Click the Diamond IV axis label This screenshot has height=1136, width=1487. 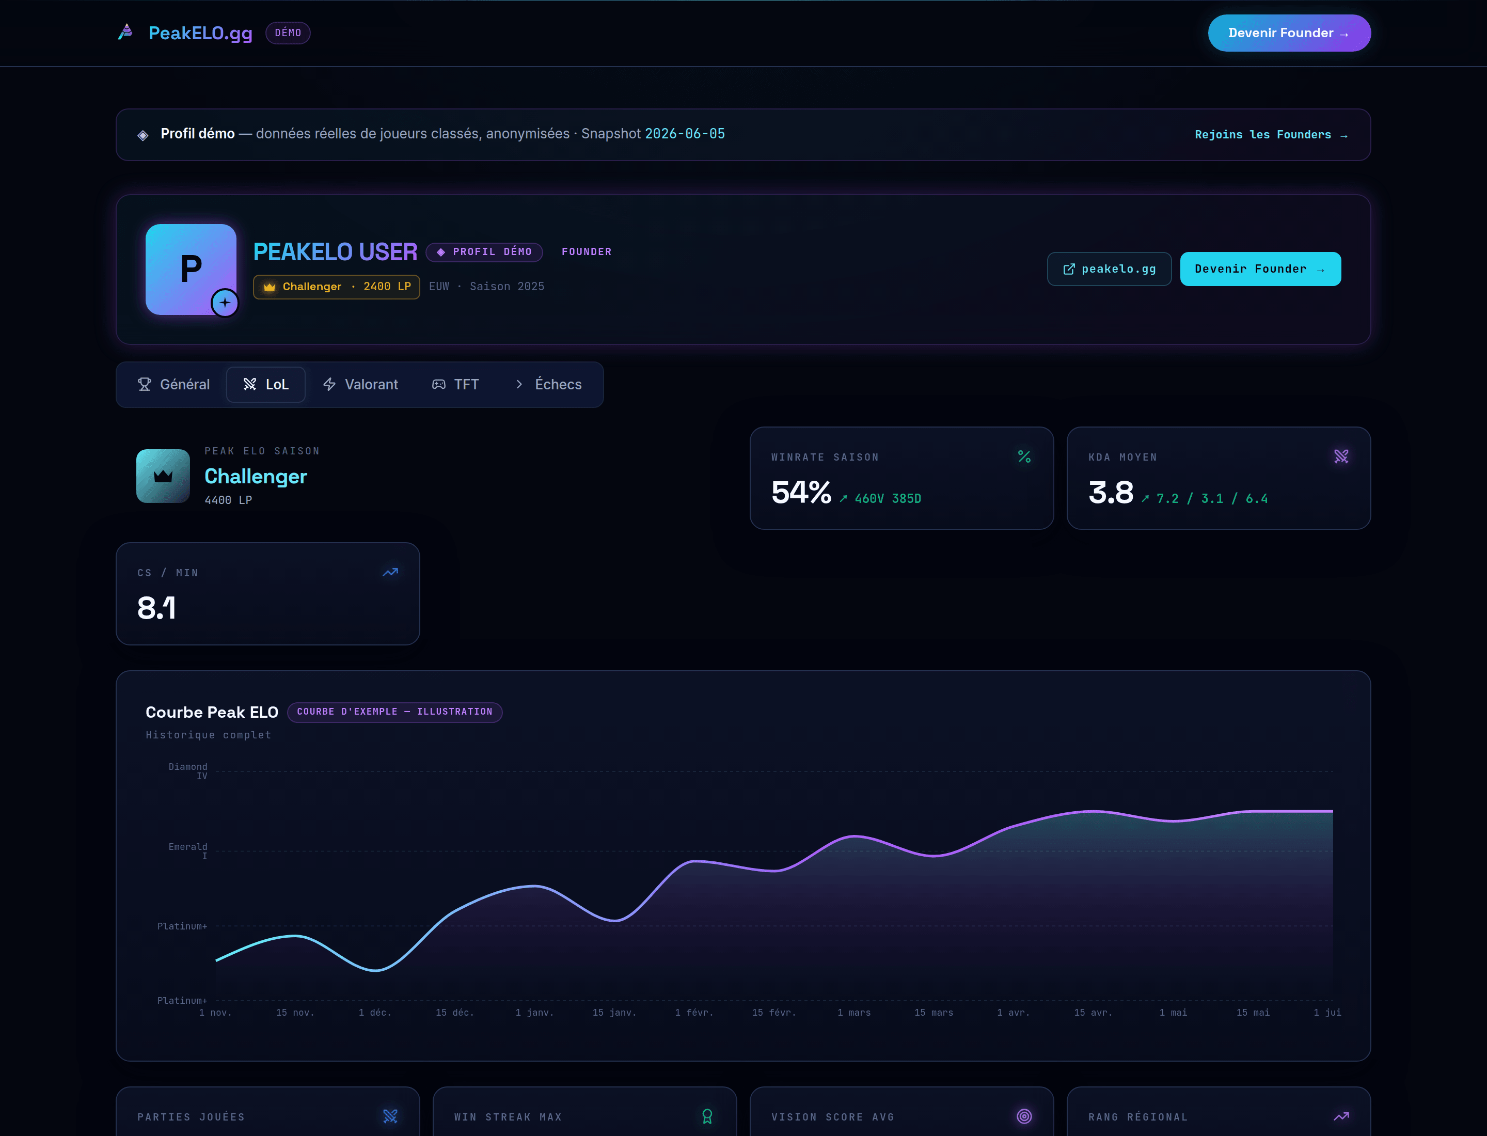188,771
